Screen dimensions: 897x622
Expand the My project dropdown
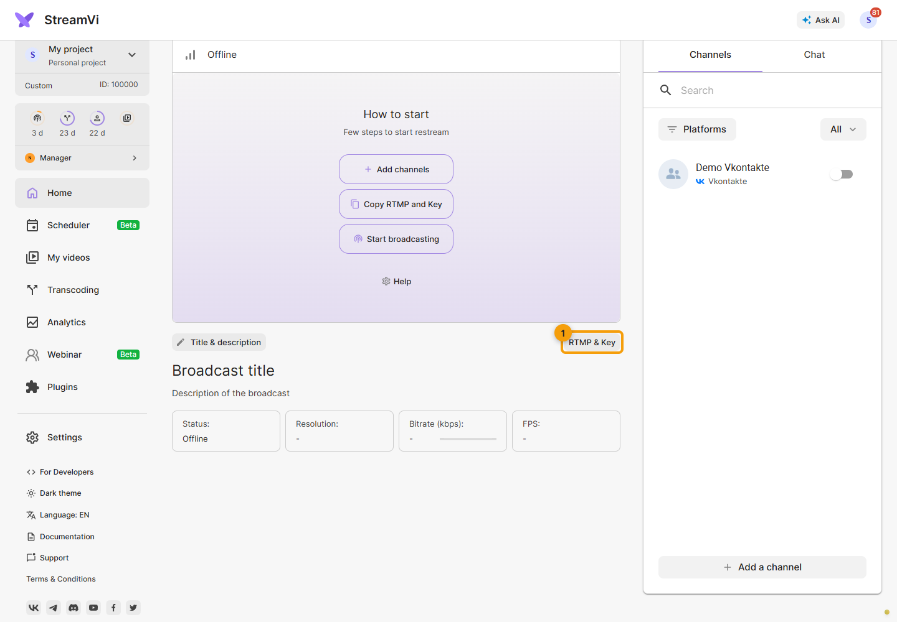(x=132, y=55)
